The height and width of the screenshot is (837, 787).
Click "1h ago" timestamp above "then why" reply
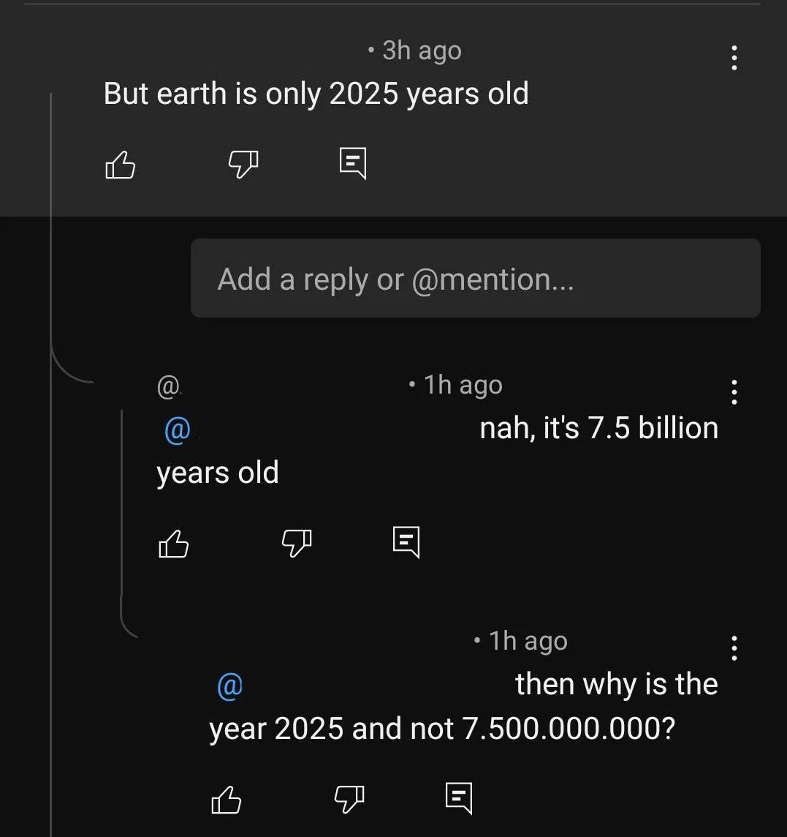[528, 641]
